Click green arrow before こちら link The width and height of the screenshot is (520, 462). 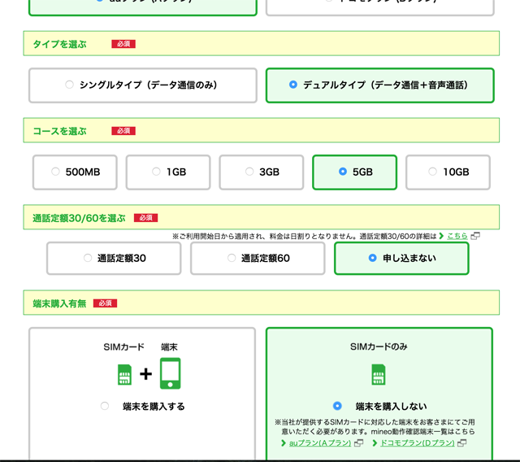(441, 236)
